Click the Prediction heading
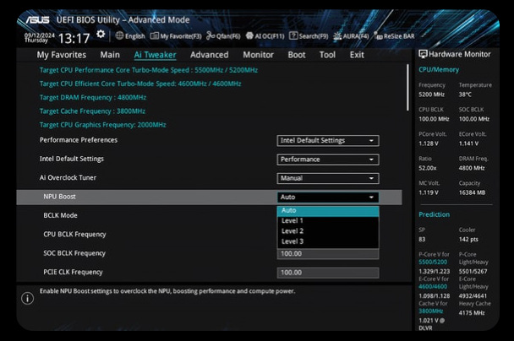The width and height of the screenshot is (514, 341). 434,214
